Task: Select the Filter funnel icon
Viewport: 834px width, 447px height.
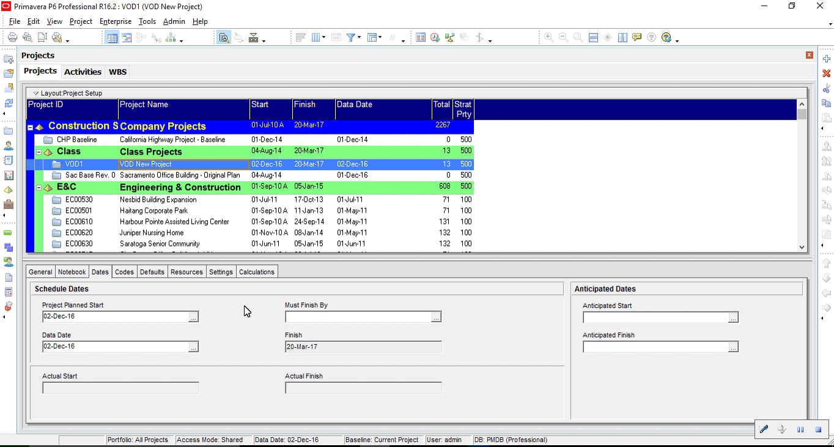Action: (352, 37)
